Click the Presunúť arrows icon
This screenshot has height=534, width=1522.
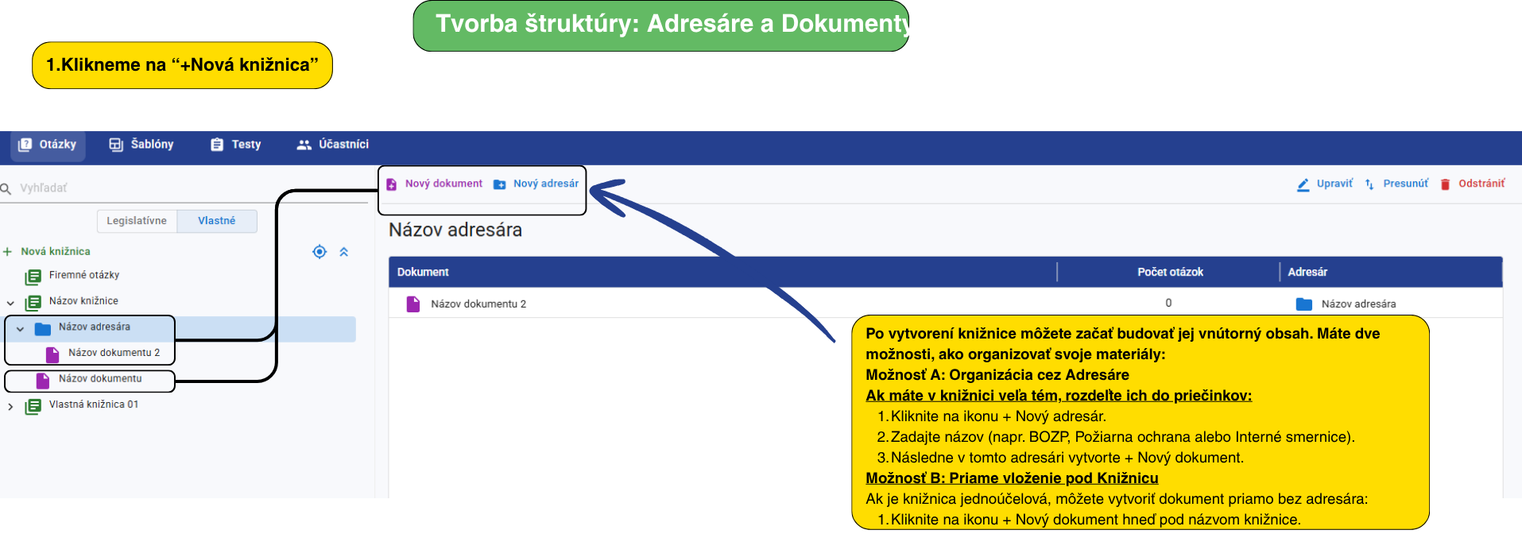point(1369,184)
